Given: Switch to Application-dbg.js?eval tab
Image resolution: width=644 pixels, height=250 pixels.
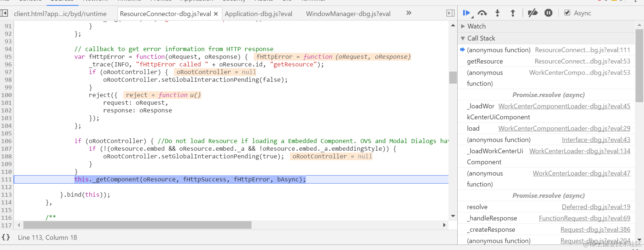Looking at the screenshot, I should pos(258,14).
